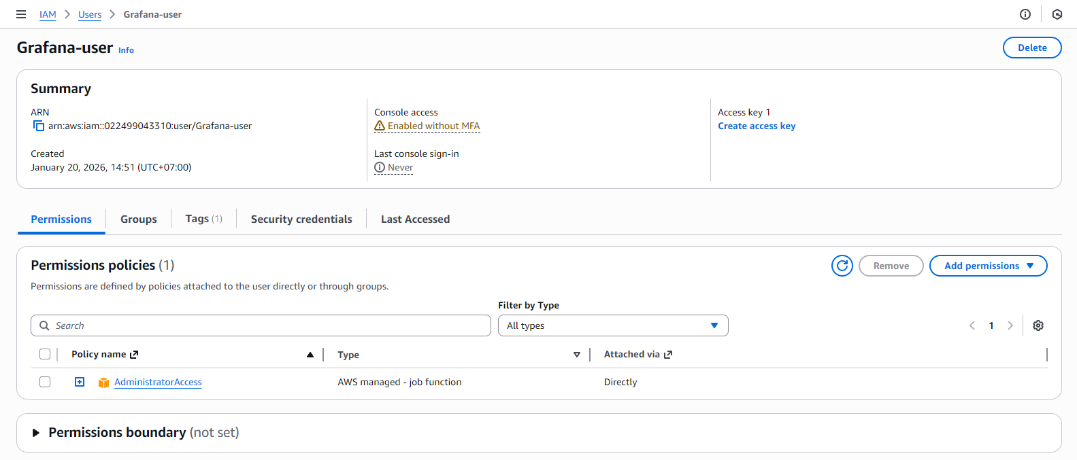Click the Never last sign-in text
This screenshot has width=1077, height=460.
pos(400,167)
